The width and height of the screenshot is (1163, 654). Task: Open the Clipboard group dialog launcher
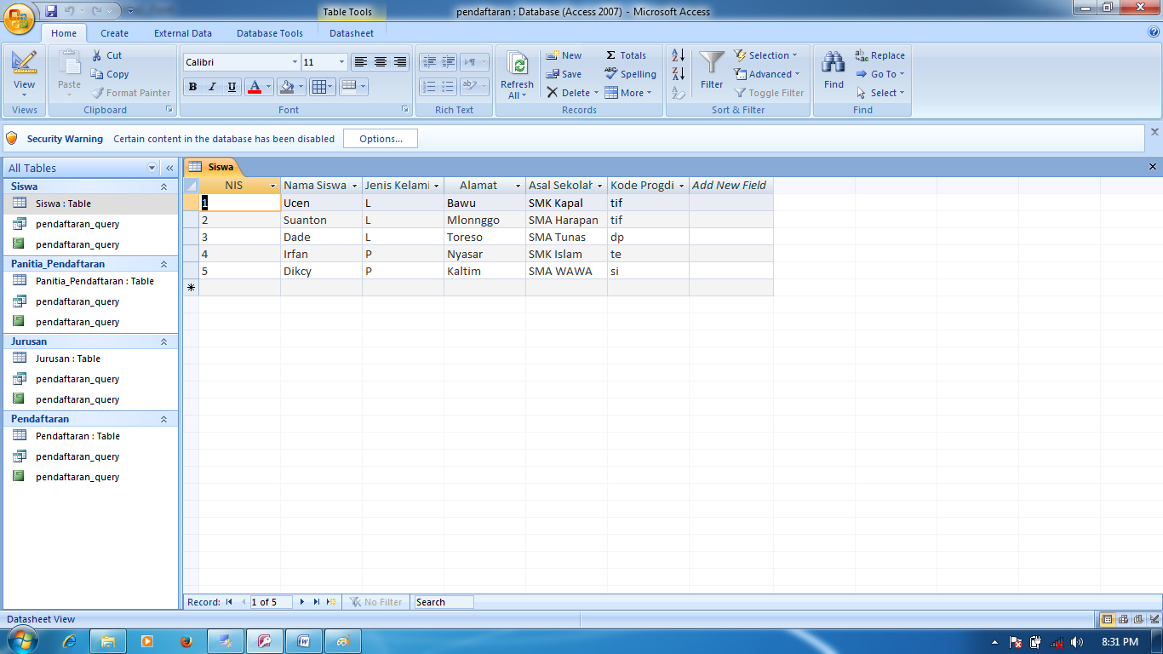(169, 110)
